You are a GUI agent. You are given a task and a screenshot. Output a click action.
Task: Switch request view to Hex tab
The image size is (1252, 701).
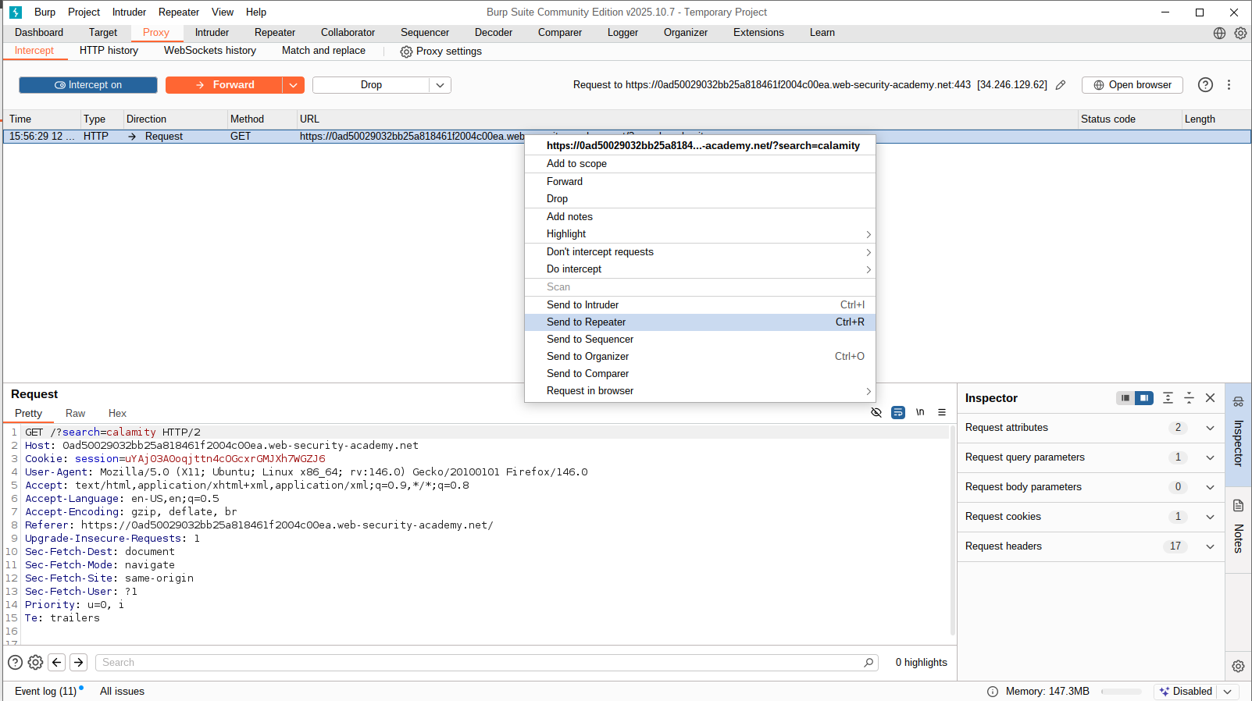click(x=117, y=414)
